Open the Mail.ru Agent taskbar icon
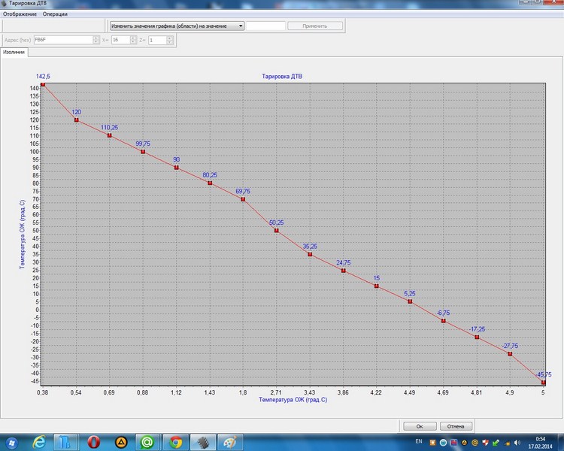Image resolution: width=564 pixels, height=451 pixels. coord(148,442)
